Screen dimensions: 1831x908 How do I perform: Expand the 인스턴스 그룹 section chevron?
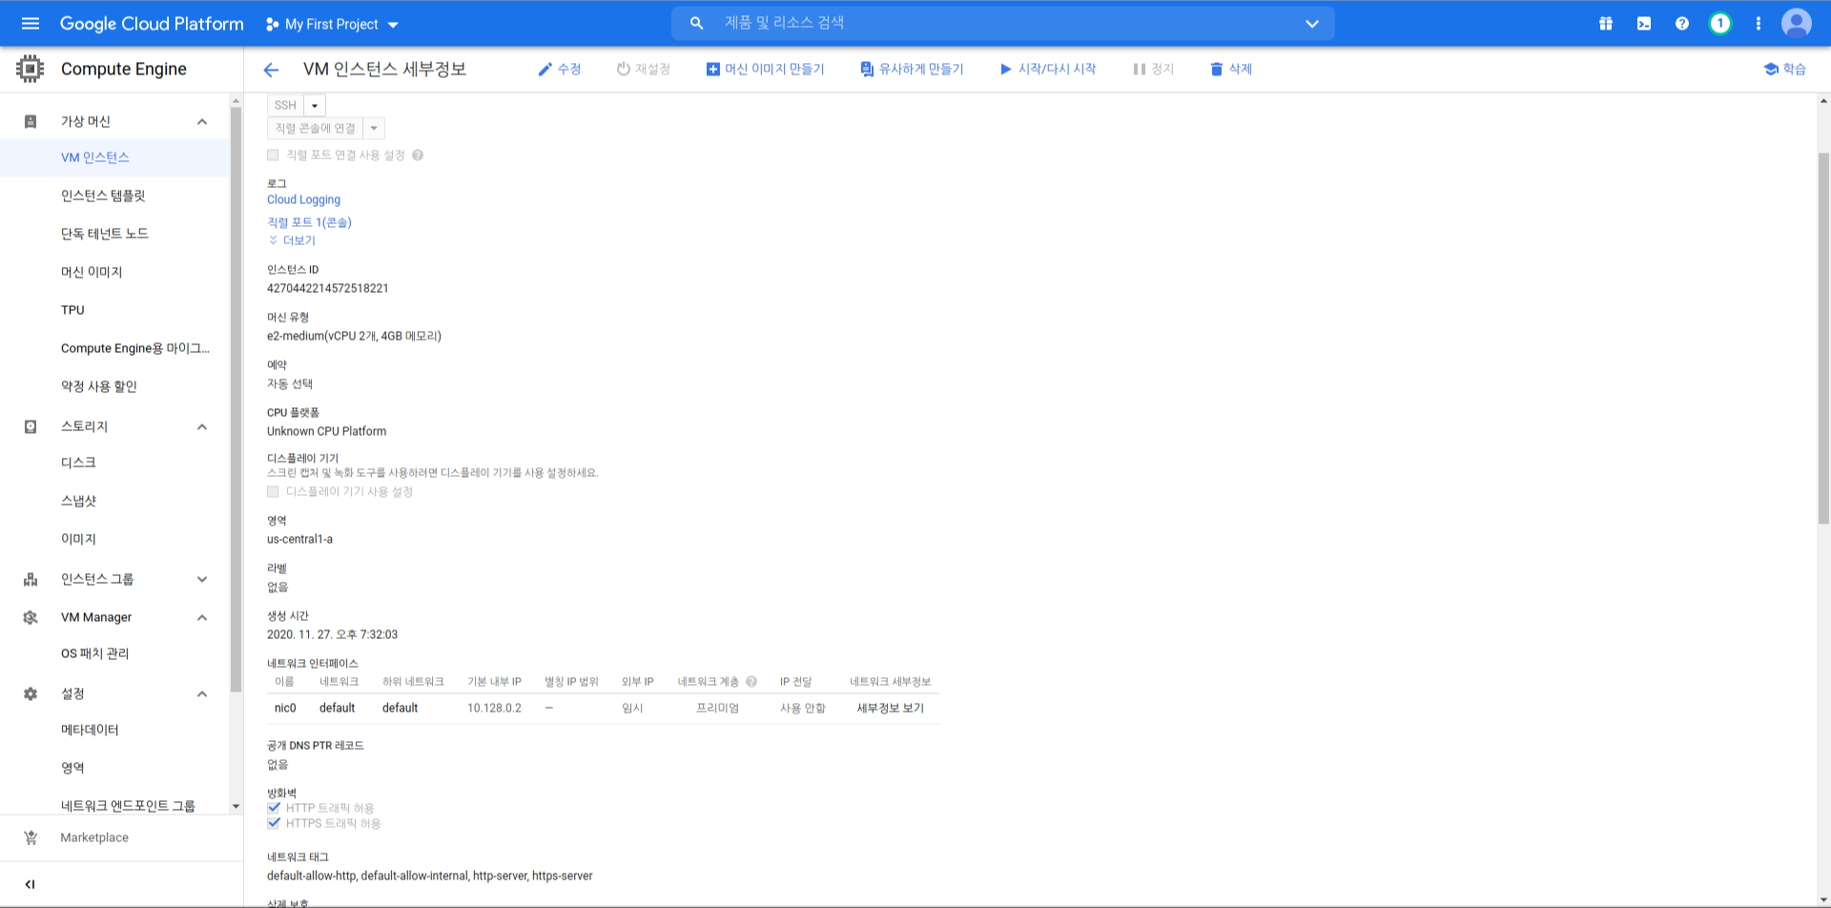[202, 579]
